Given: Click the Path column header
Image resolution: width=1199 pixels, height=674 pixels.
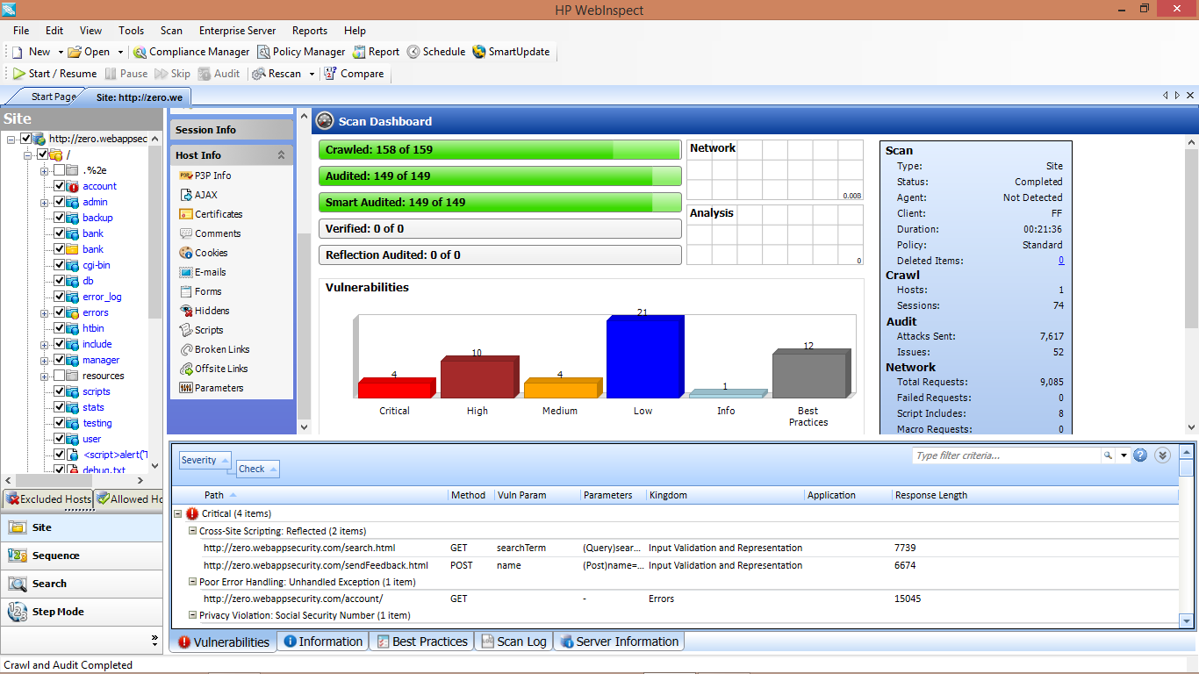Looking at the screenshot, I should [213, 495].
